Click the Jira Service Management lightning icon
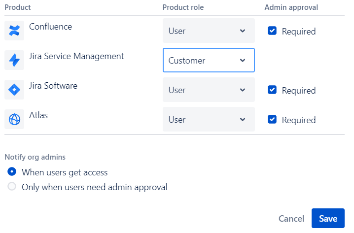 14,60
